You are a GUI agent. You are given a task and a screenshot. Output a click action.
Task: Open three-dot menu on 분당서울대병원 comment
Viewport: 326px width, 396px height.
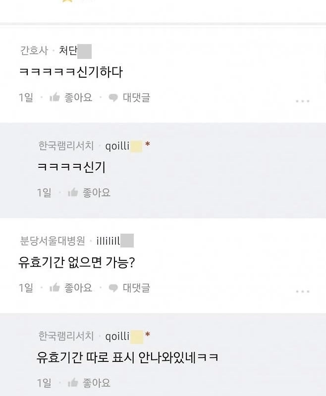coord(302,291)
